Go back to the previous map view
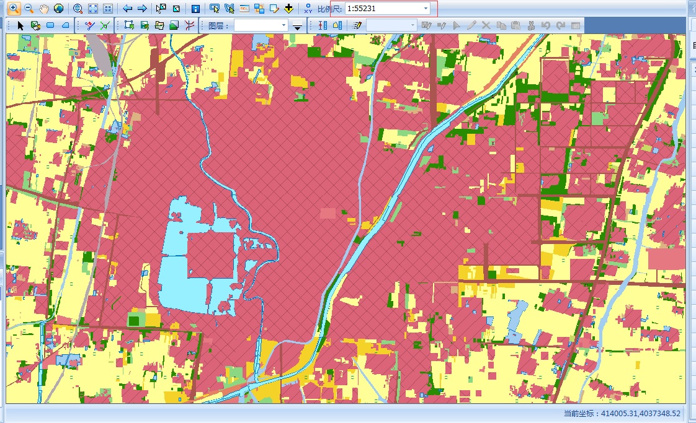 (x=127, y=8)
